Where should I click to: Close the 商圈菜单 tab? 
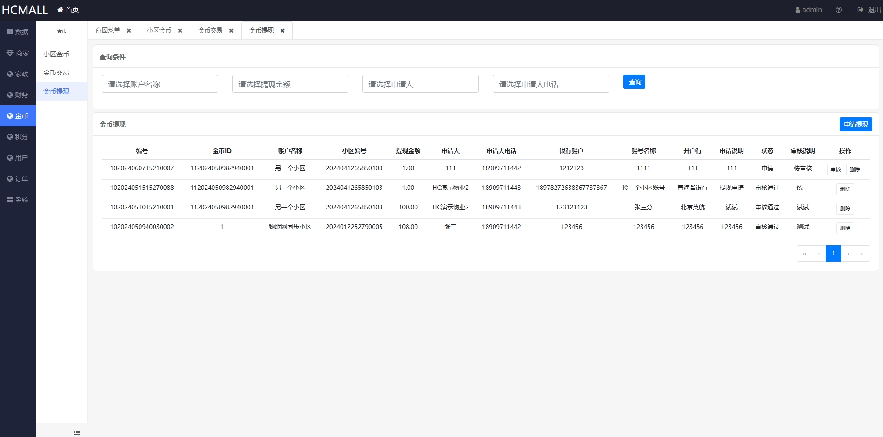click(129, 31)
